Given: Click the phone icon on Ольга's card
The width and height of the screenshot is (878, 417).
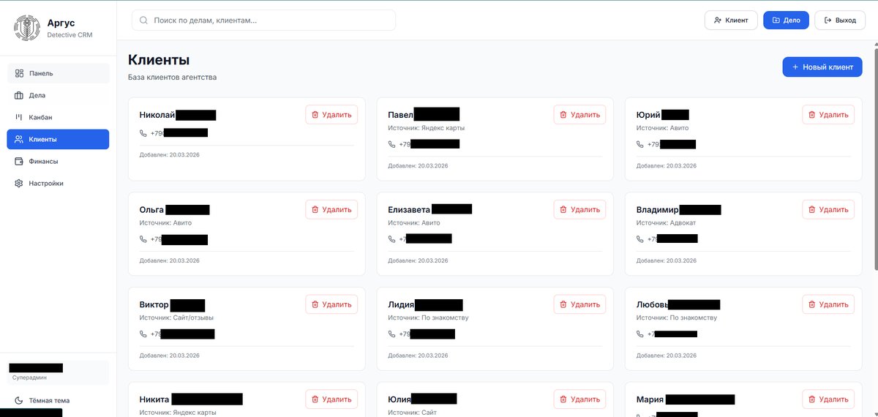Looking at the screenshot, I should point(143,239).
